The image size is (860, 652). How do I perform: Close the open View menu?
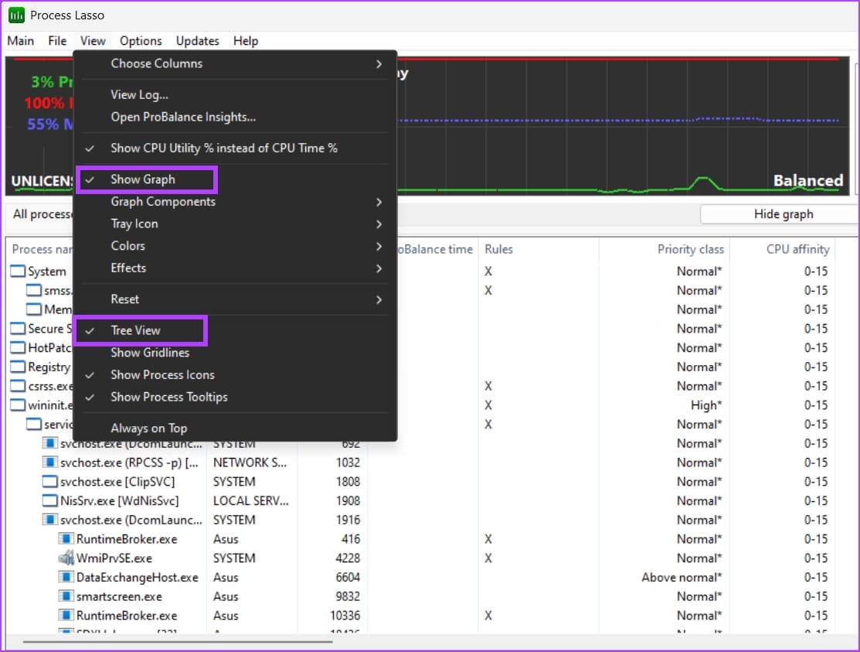[93, 41]
